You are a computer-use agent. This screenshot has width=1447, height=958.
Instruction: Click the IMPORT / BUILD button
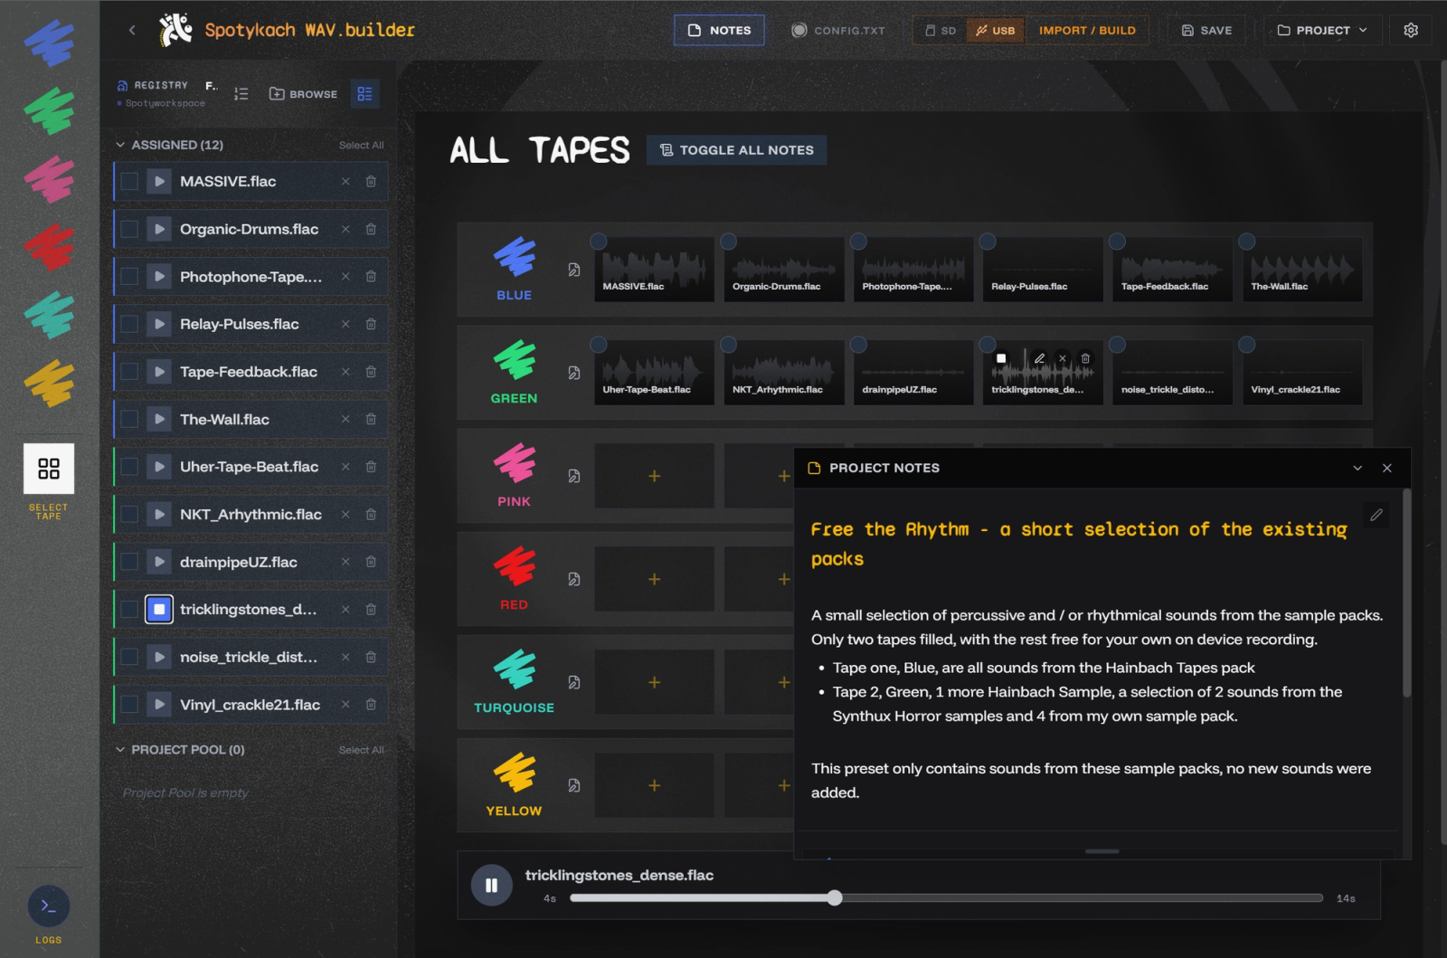[x=1087, y=30]
